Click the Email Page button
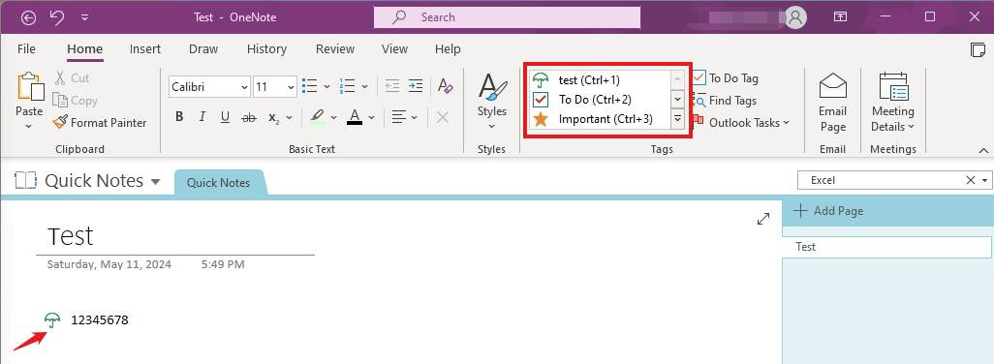 tap(833, 103)
